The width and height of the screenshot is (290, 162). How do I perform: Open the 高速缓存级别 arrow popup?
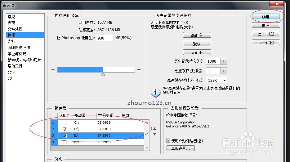tap(224, 71)
